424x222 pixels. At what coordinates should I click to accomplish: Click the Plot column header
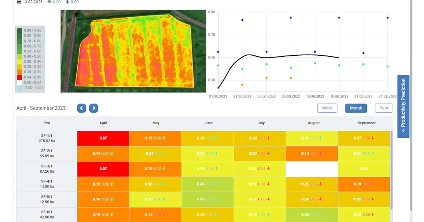click(x=47, y=123)
